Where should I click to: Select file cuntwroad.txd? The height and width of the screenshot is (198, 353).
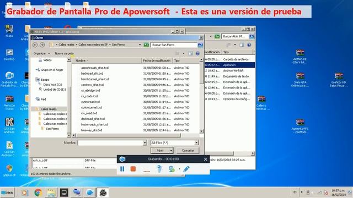(x=90, y=102)
